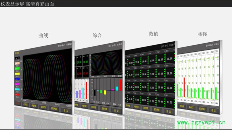
Task: Select the cyan channel swatch in the 曲线 legend
Action: [x=17, y=89]
